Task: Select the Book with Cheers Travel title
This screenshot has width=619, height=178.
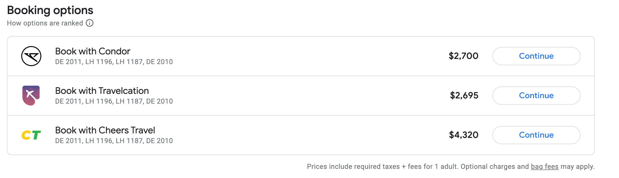Action: [105, 130]
